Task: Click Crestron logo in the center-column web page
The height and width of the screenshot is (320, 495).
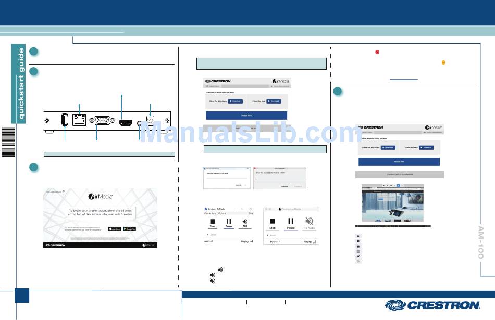Action: pos(218,81)
